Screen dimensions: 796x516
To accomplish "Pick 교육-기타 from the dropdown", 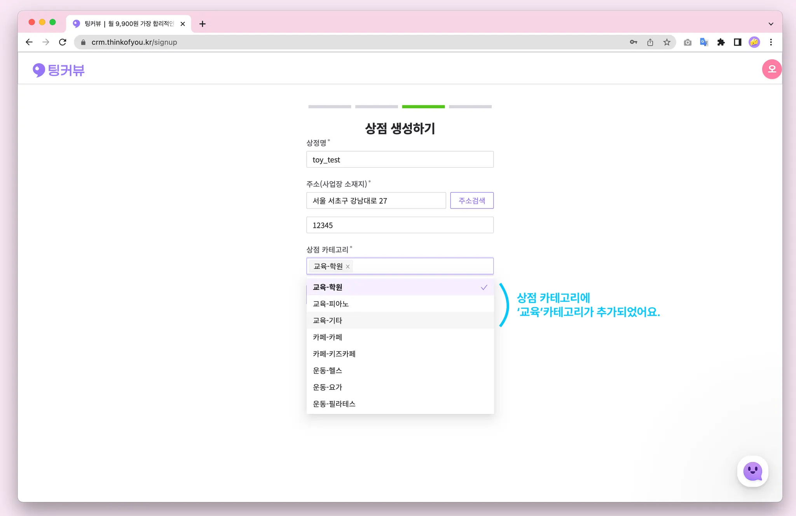I will point(400,320).
